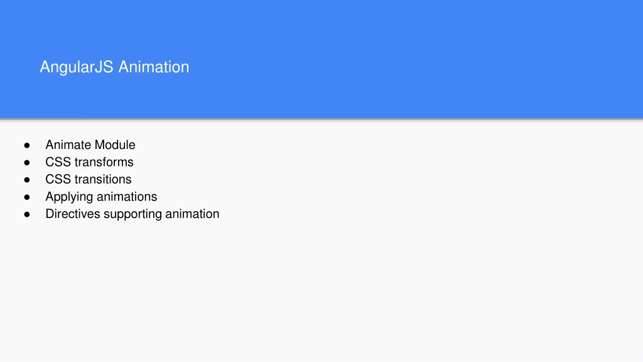Click the word "Animation" in the title
The height and width of the screenshot is (362, 643).
(x=154, y=67)
